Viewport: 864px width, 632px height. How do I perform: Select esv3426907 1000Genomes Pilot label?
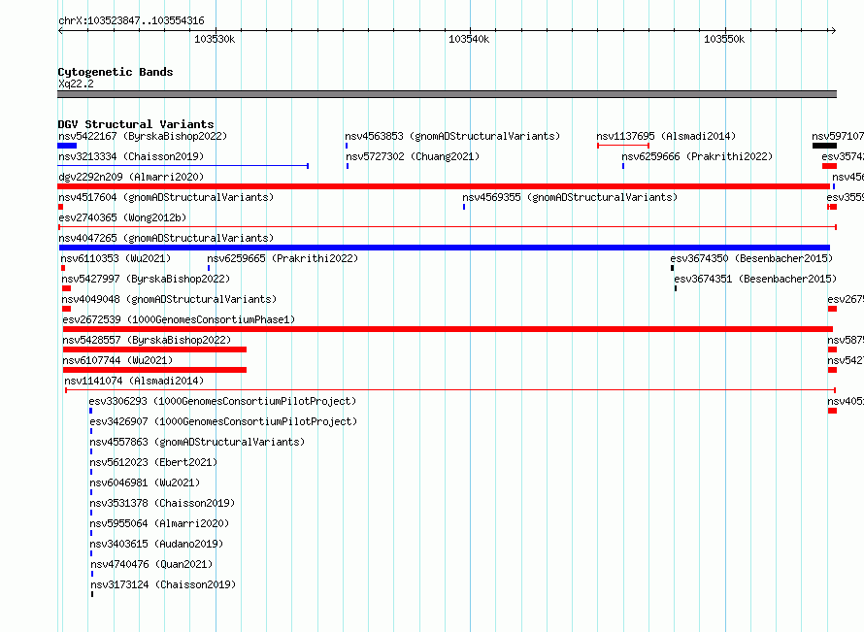pos(223,421)
